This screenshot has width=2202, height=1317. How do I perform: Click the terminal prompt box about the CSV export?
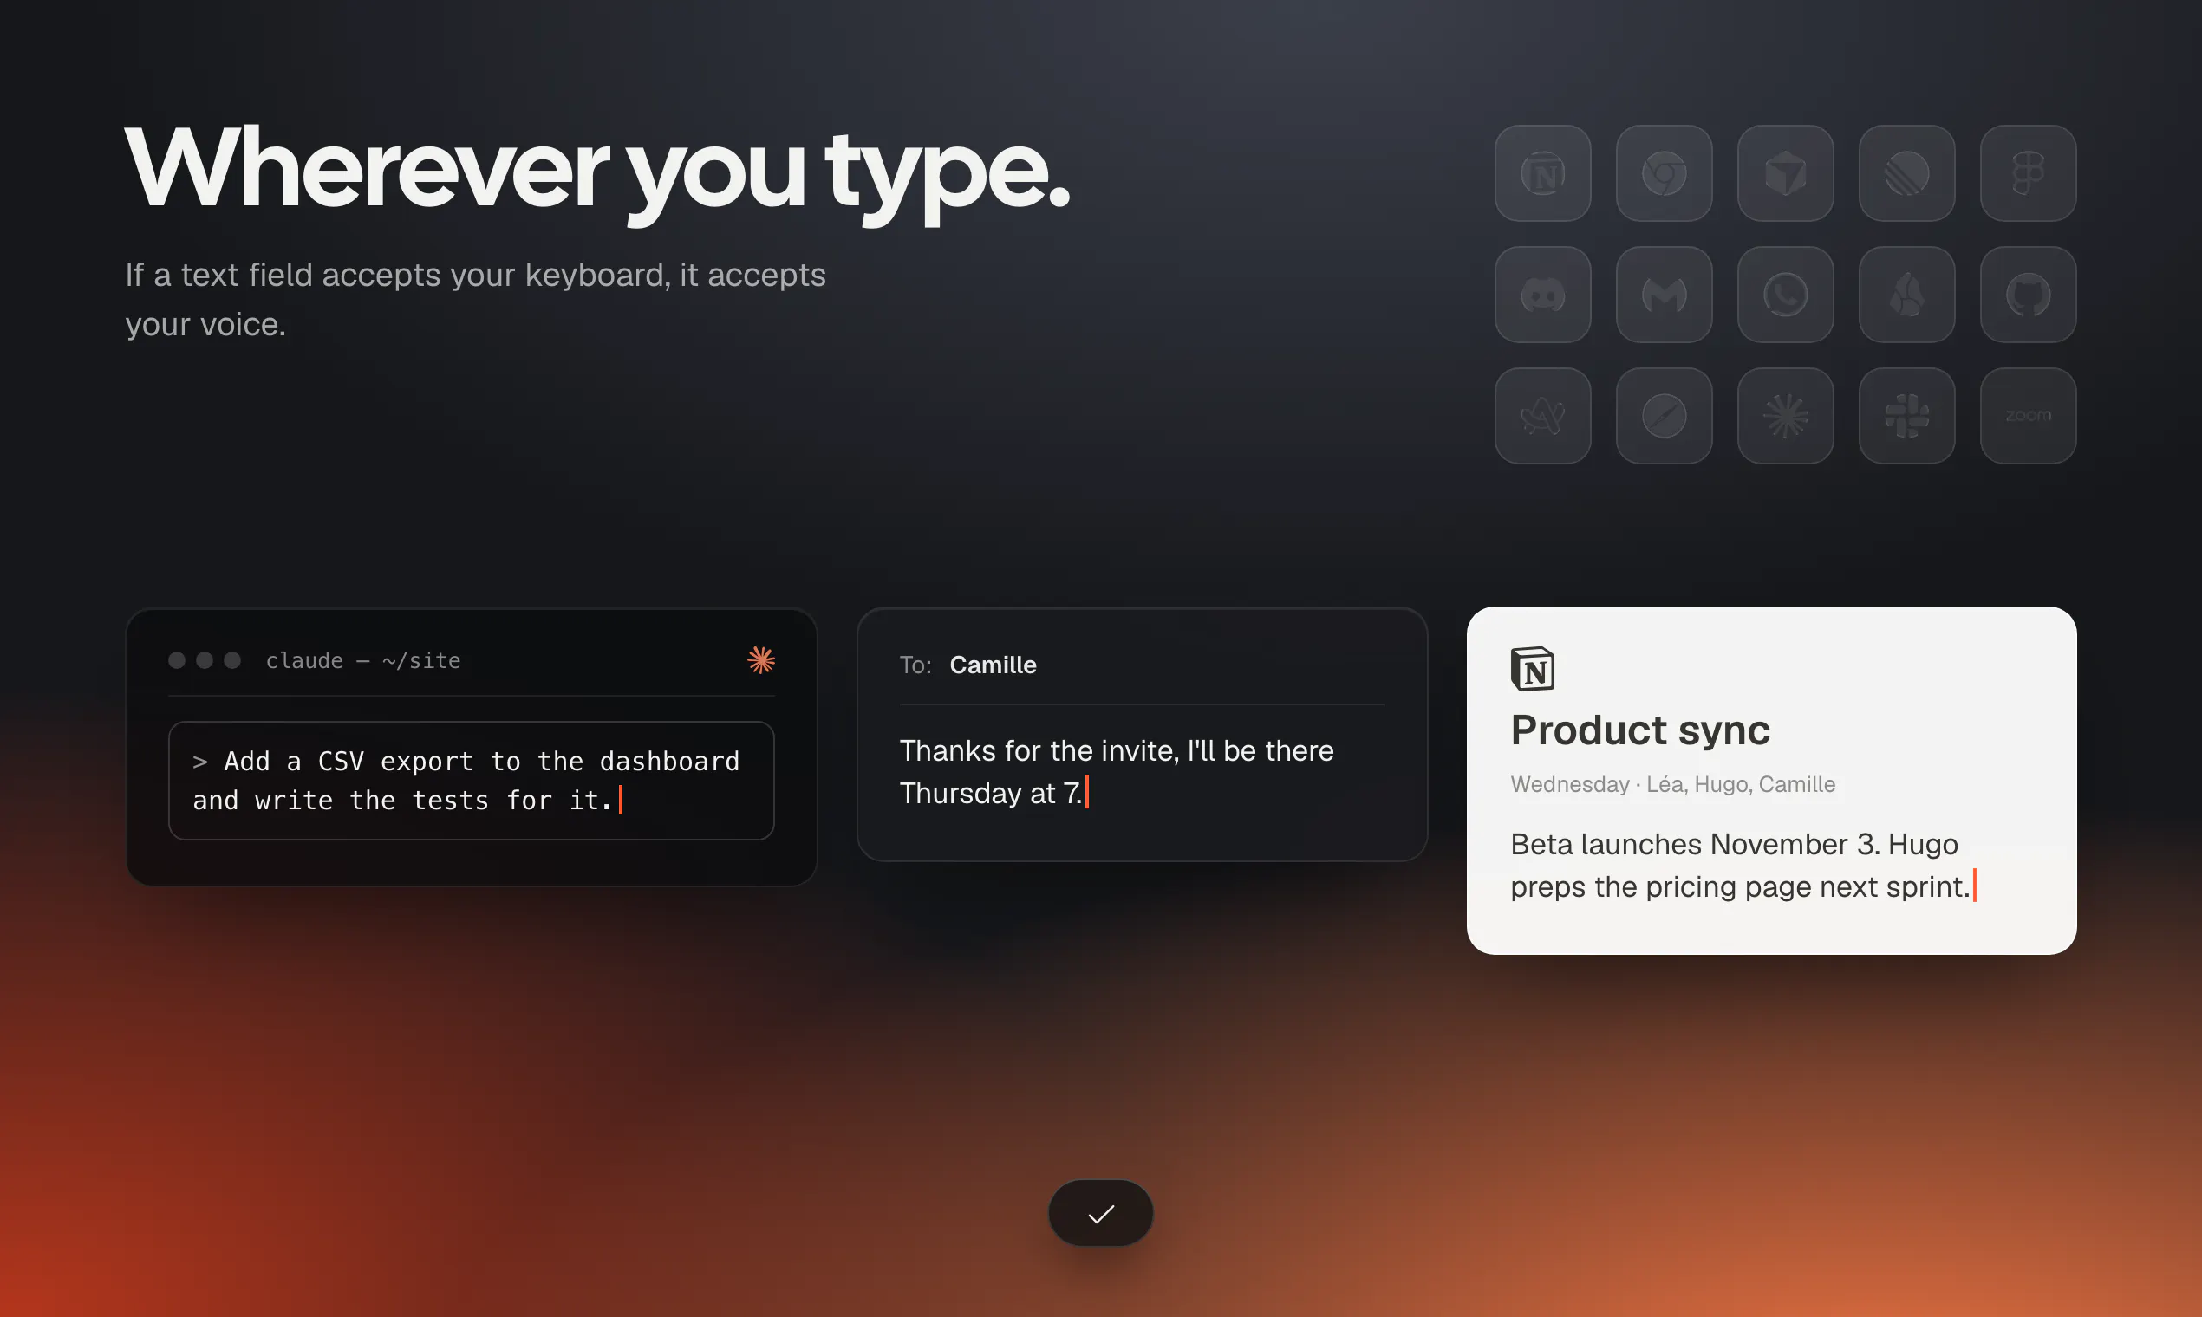point(472,781)
